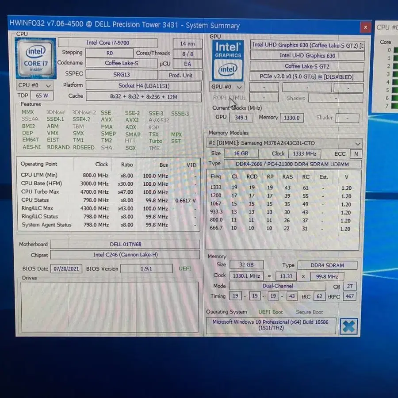398x398 pixels.
Task: Click the tRFC 467 value
Action: [x=349, y=296]
